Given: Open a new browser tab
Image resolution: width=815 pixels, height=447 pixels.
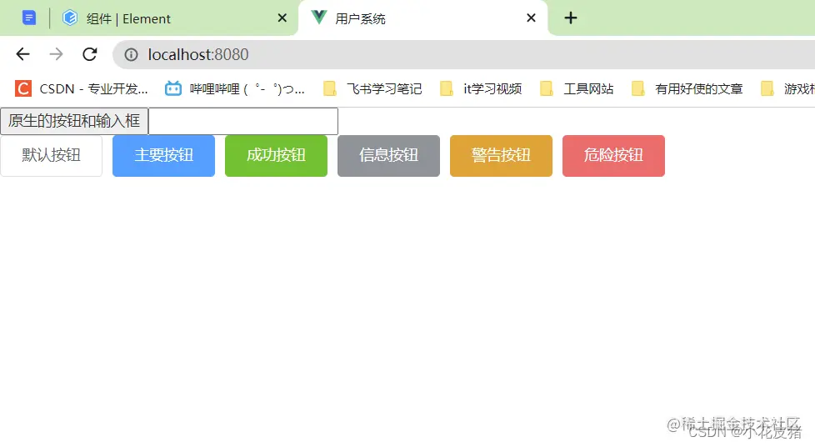Looking at the screenshot, I should [571, 18].
